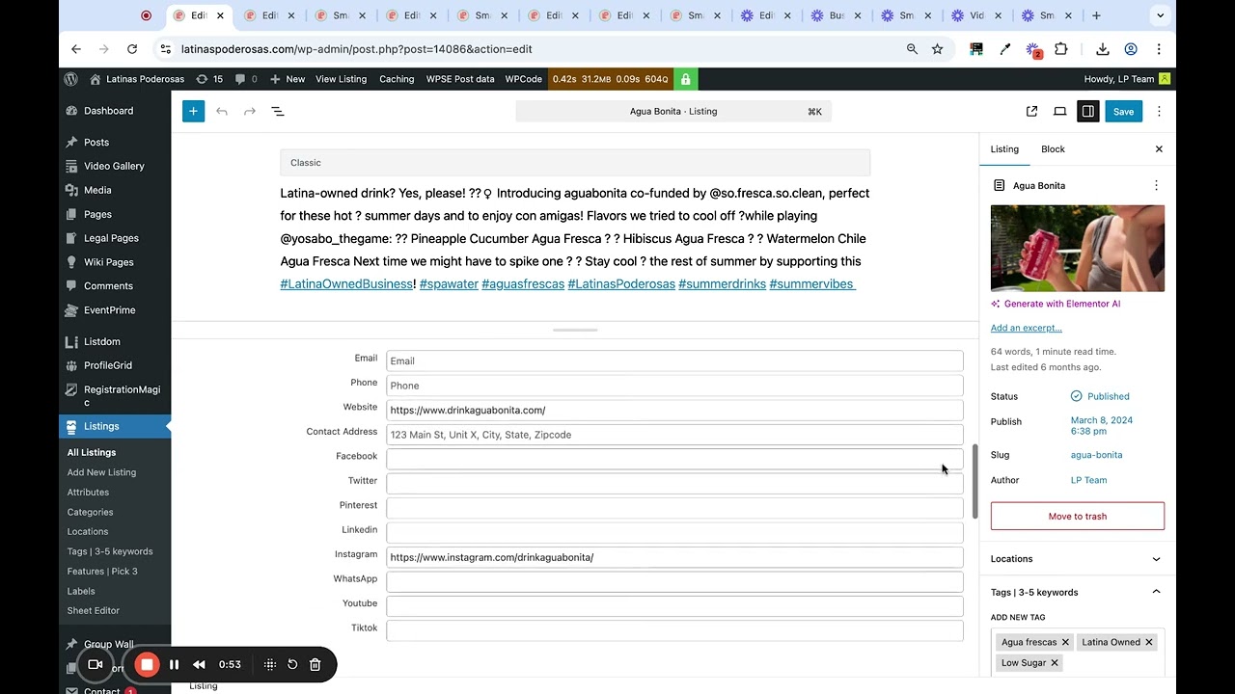
Task: Open Chrome tab search dropdown arrow
Action: [x=1160, y=15]
